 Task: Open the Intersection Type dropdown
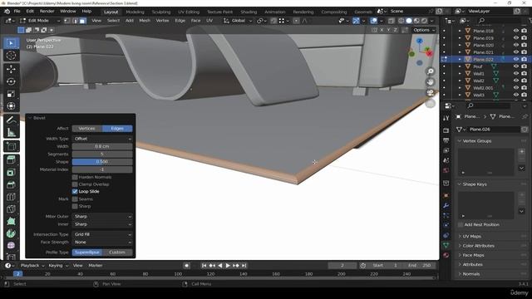[x=102, y=234]
